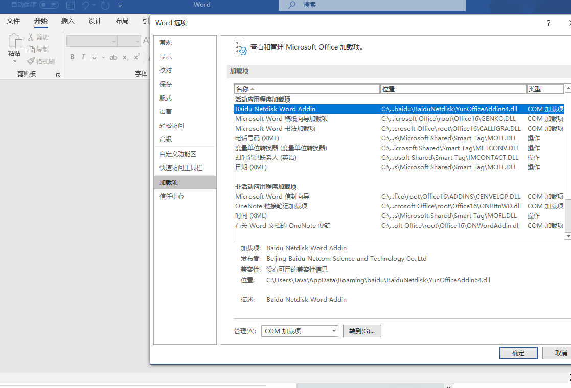Select Microsoft Word 稿纸向导加载项 row
The height and width of the screenshot is (388, 571).
[399, 119]
